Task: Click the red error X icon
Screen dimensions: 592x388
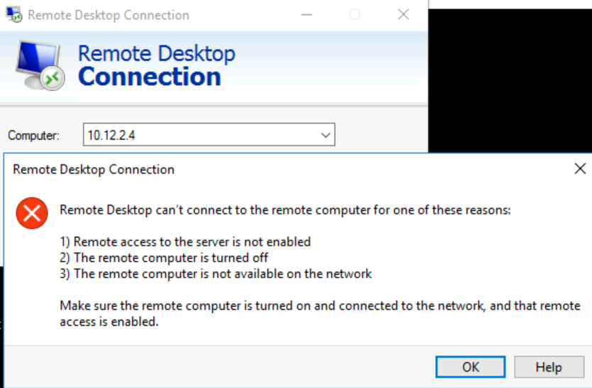Action: (32, 214)
